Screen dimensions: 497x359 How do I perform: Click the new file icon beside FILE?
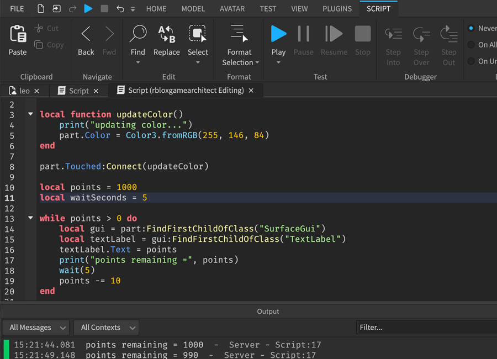(41, 9)
